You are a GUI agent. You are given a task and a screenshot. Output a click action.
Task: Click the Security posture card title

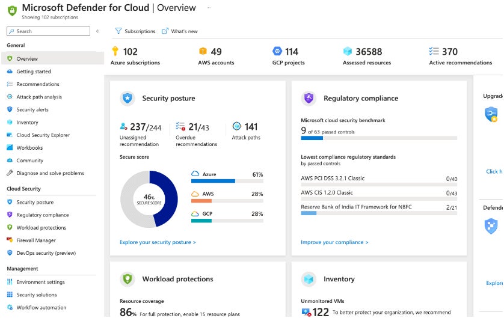pos(169,99)
